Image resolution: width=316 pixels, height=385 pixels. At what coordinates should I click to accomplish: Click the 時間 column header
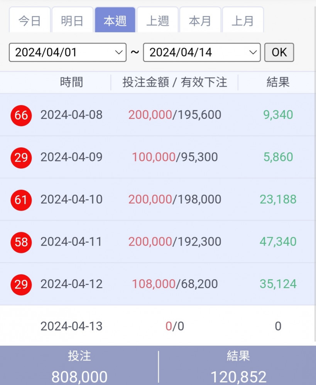(72, 82)
